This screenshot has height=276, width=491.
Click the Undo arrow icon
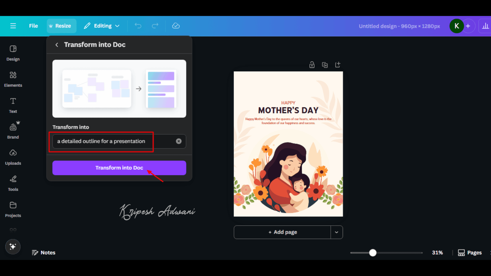(138, 26)
